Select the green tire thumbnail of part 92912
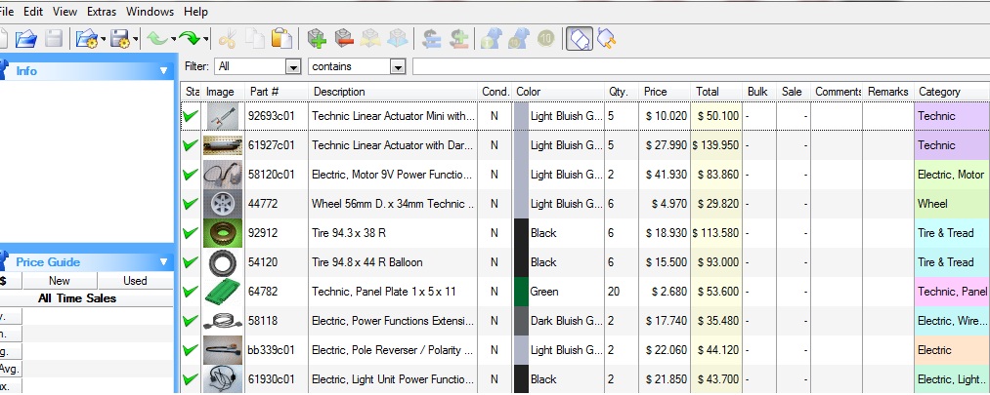The image size is (990, 395). tap(223, 233)
